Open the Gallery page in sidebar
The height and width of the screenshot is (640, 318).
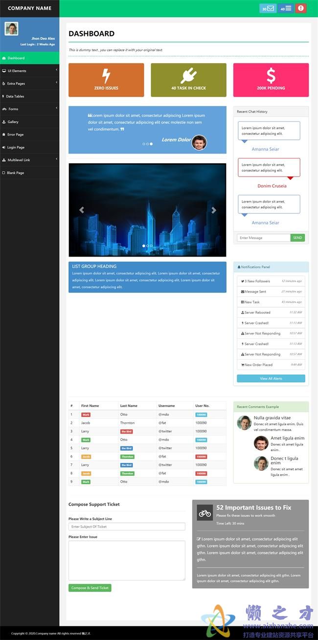tap(13, 122)
